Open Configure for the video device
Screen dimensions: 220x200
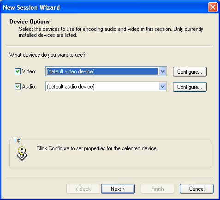[190, 71]
